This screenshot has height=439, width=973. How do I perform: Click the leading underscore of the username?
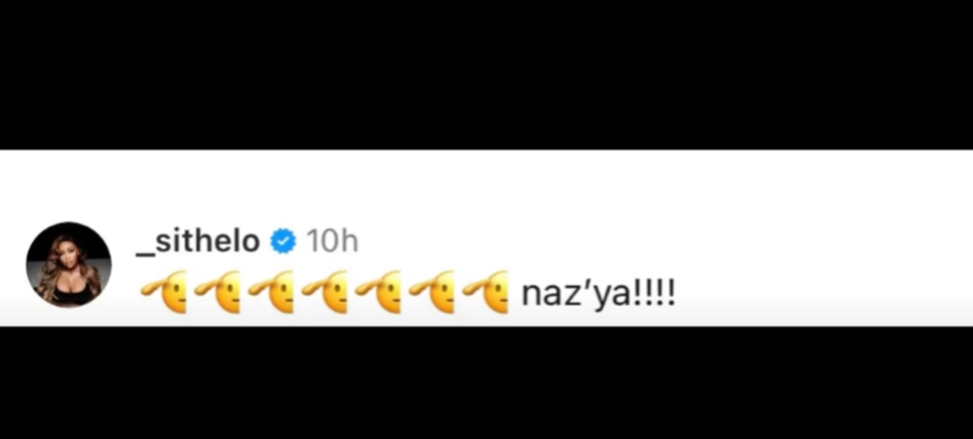144,252
